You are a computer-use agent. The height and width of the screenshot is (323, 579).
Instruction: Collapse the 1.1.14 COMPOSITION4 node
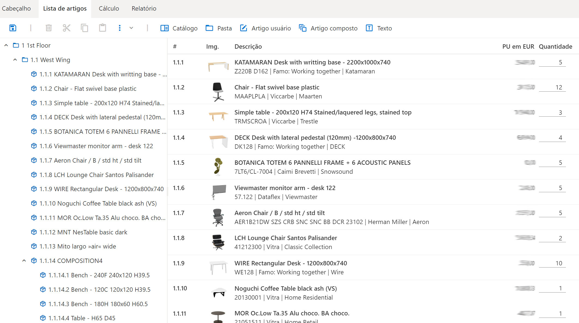pos(24,261)
